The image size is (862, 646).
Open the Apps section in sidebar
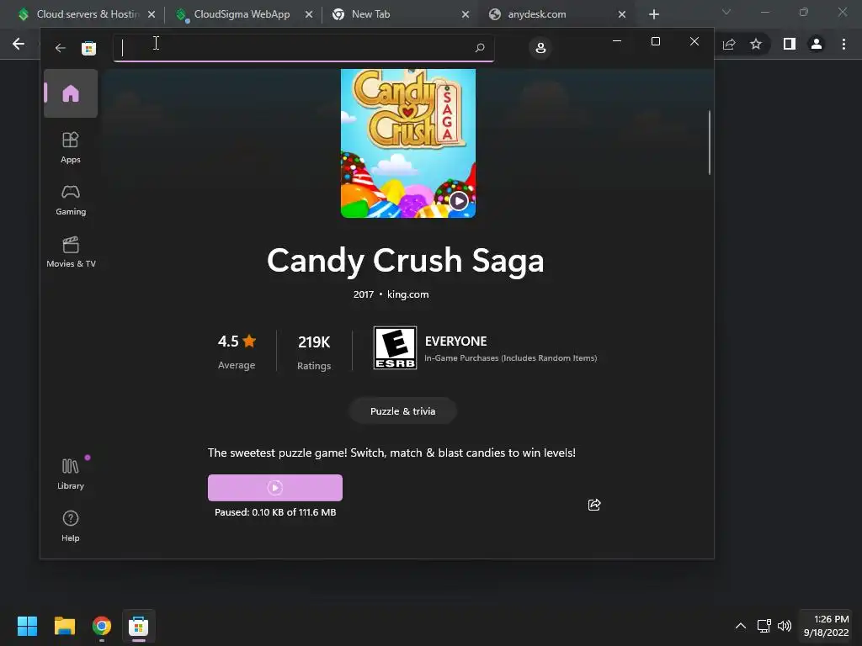71,147
